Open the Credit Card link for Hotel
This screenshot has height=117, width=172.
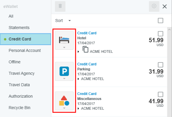pyautogui.click(x=87, y=33)
